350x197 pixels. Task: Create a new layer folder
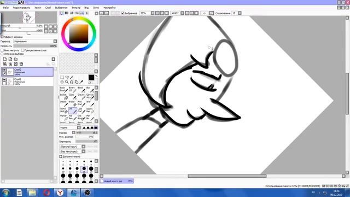coord(16,59)
